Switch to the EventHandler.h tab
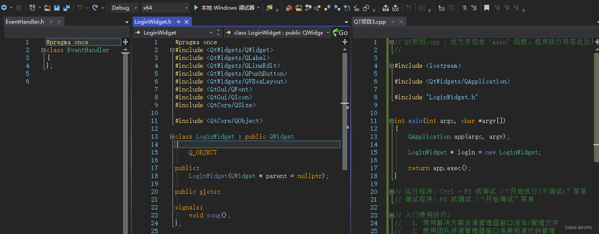Screen dimensions: 599x234 click(x=25, y=21)
